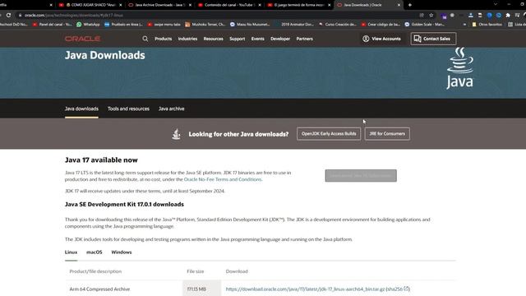
Task: Open the Maou No Musume bookmark
Action: pyautogui.click(x=250, y=24)
